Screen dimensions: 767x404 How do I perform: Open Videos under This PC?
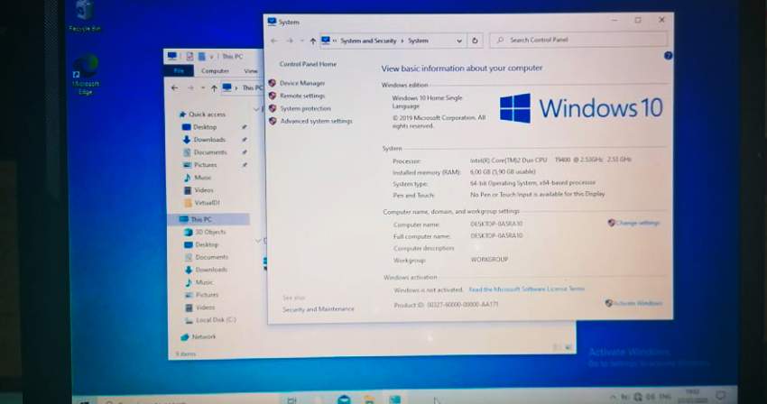point(205,308)
